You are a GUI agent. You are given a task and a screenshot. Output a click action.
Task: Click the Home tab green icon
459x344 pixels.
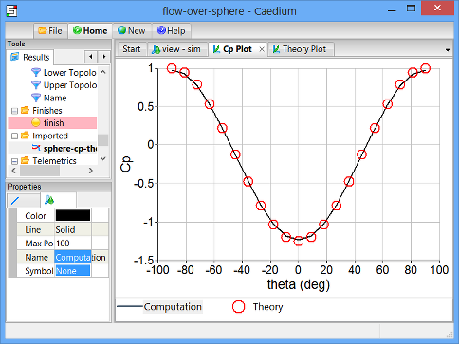pos(77,30)
